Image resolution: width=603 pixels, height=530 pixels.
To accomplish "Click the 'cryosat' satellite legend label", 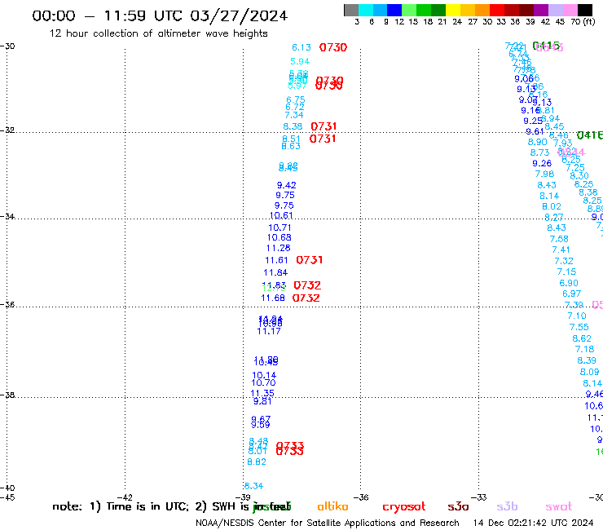I will (x=404, y=507).
